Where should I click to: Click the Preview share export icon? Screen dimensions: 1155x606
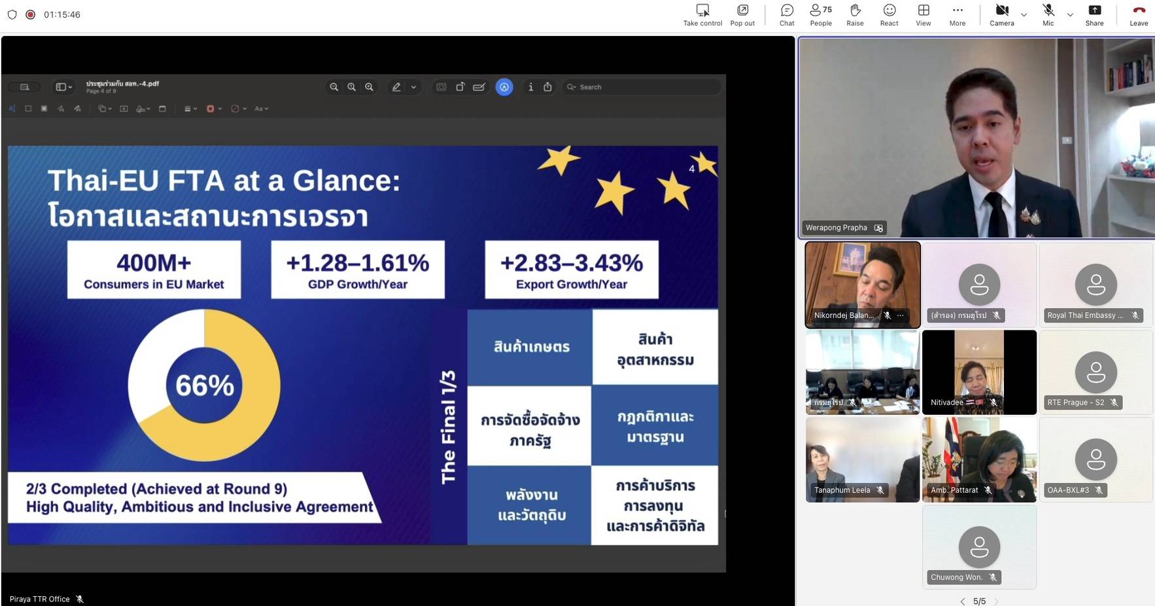(547, 87)
